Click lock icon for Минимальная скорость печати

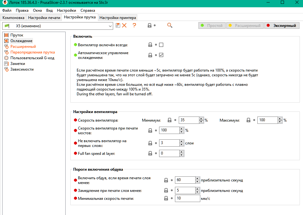click(166, 198)
